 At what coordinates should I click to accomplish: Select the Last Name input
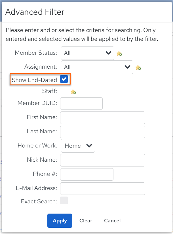[x=103, y=132]
